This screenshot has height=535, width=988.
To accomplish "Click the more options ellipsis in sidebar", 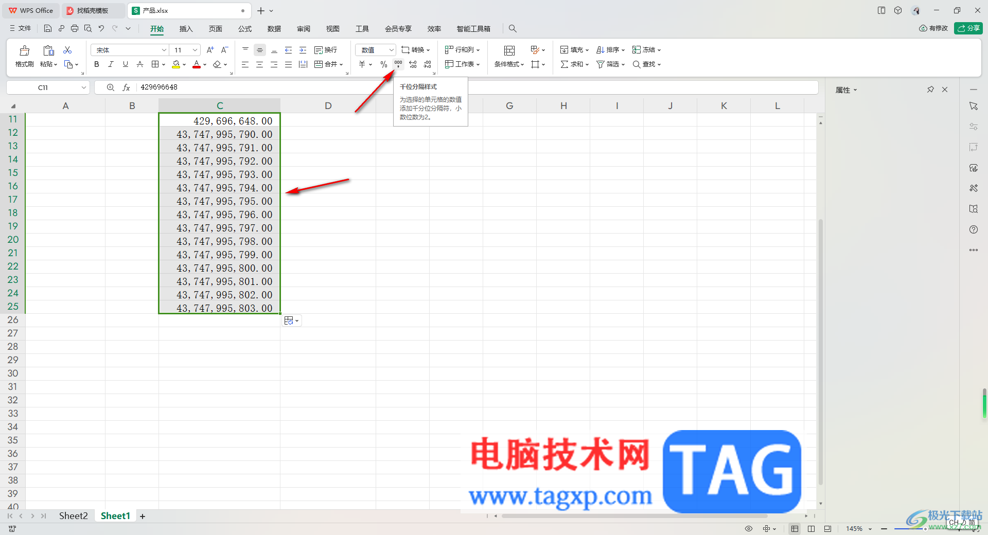I will point(974,250).
